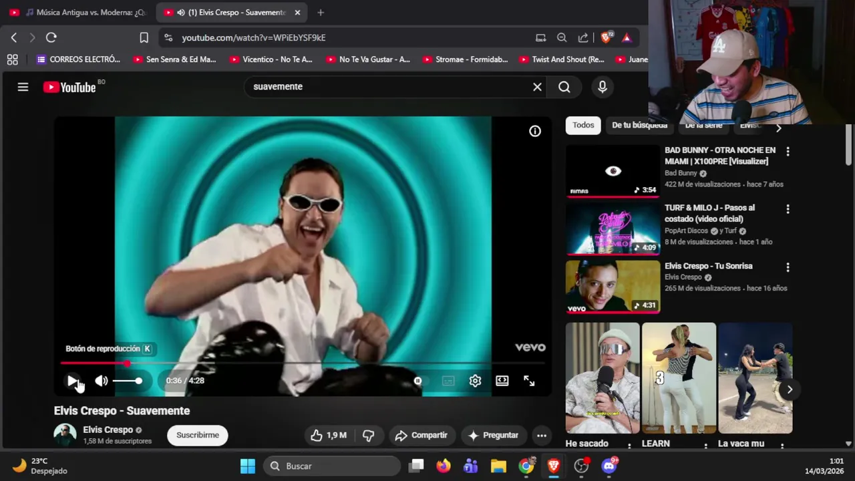The height and width of the screenshot is (481, 855).
Task: Clear the search box with the X
Action: (537, 87)
